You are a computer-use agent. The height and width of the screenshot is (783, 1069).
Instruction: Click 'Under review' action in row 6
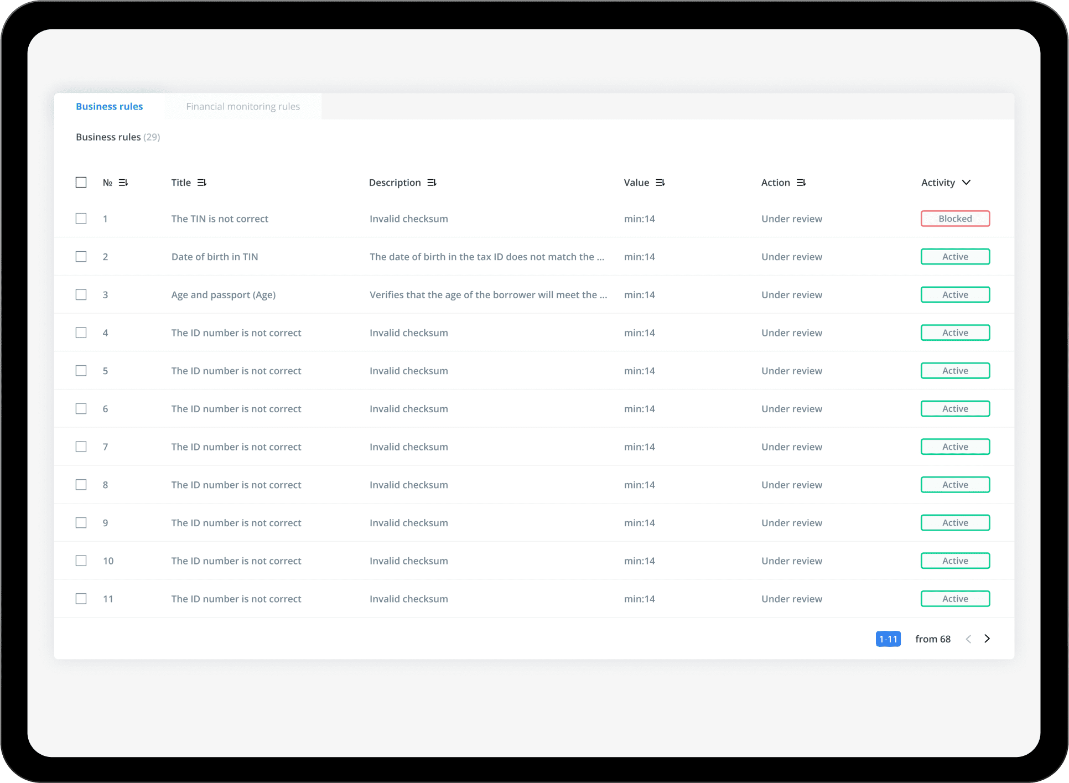click(x=792, y=409)
